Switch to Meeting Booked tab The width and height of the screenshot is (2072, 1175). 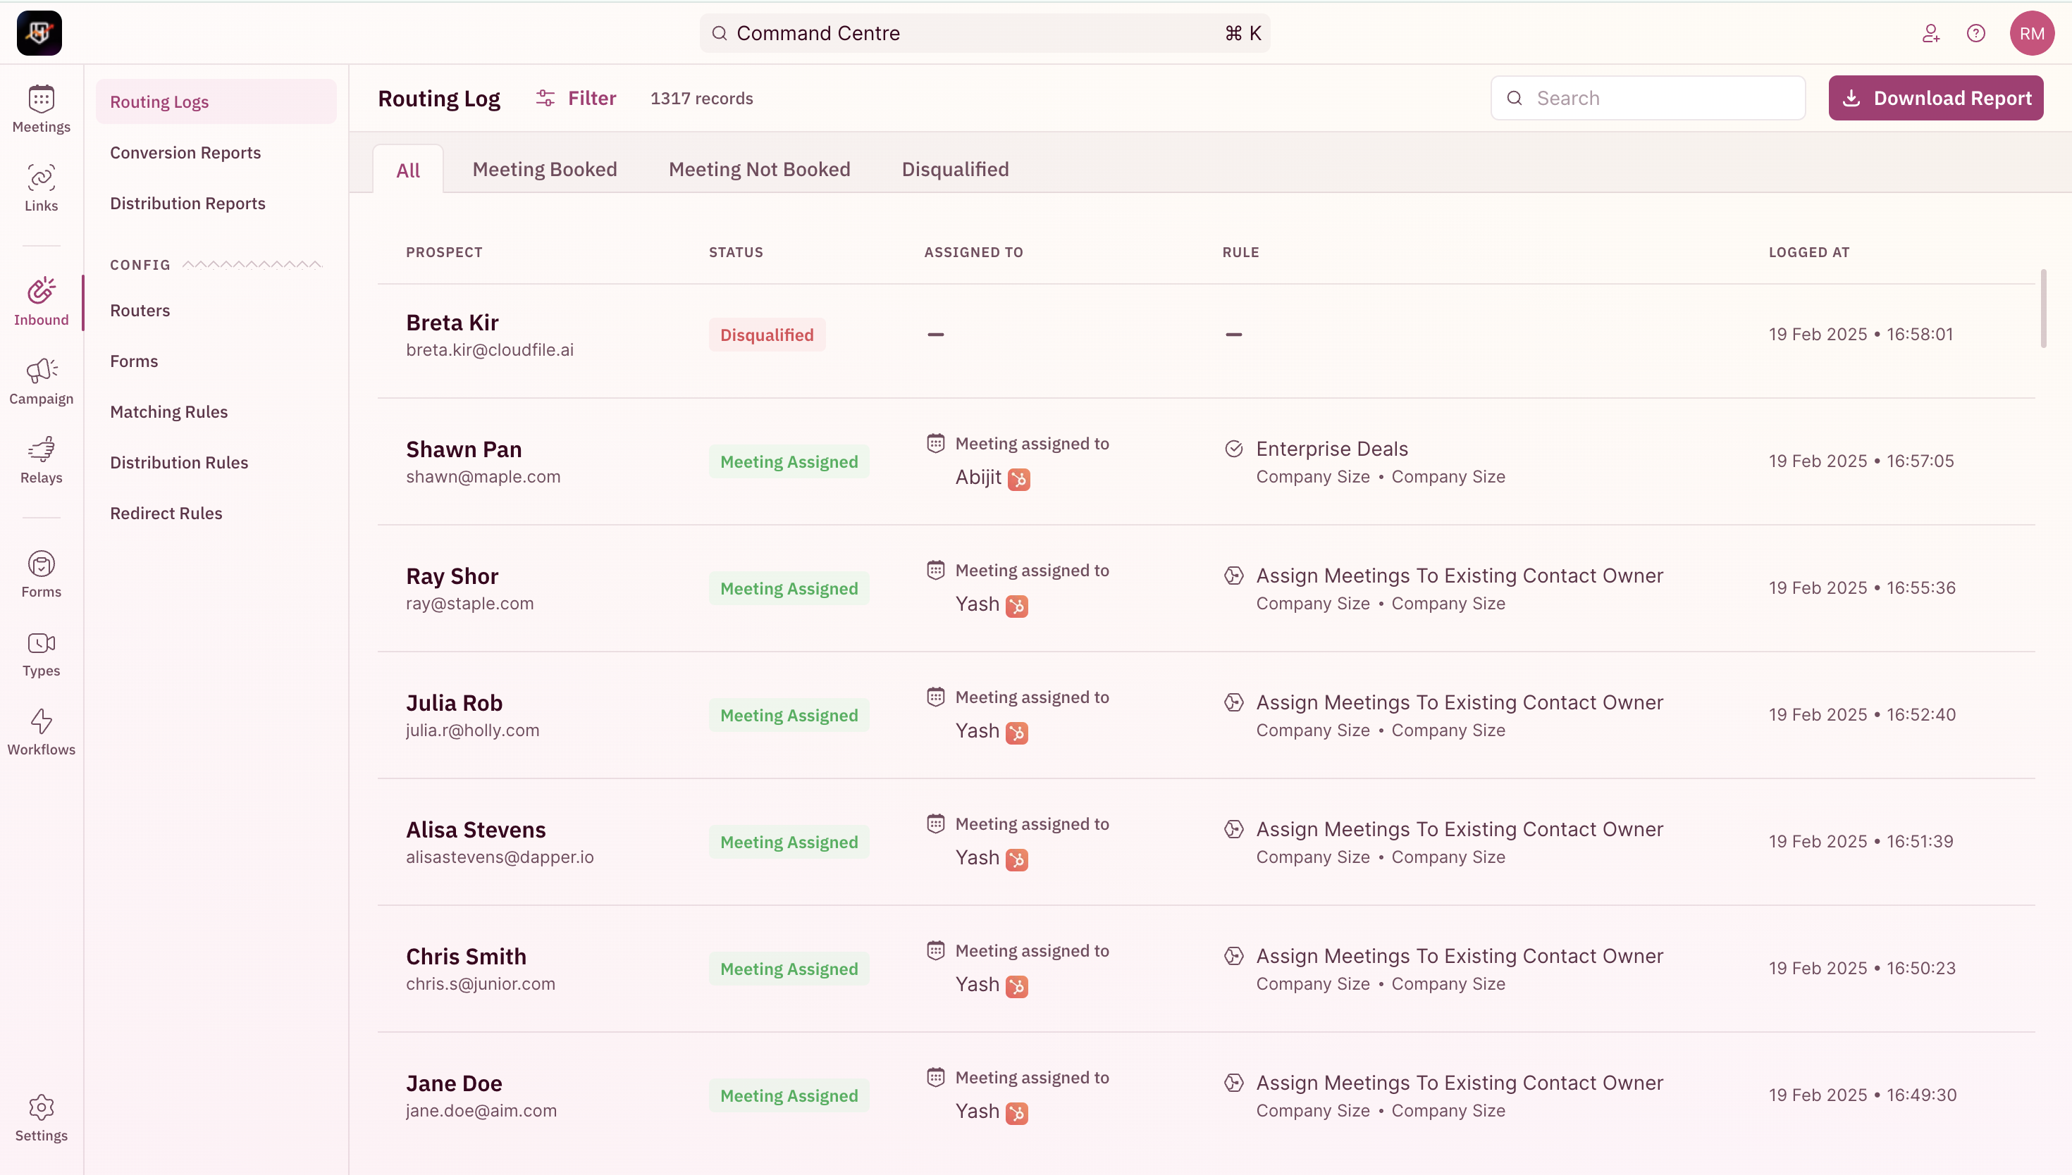(544, 170)
